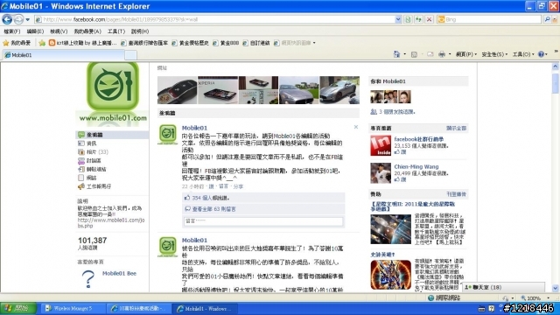Open the Tools(O) command menu

click(523, 54)
